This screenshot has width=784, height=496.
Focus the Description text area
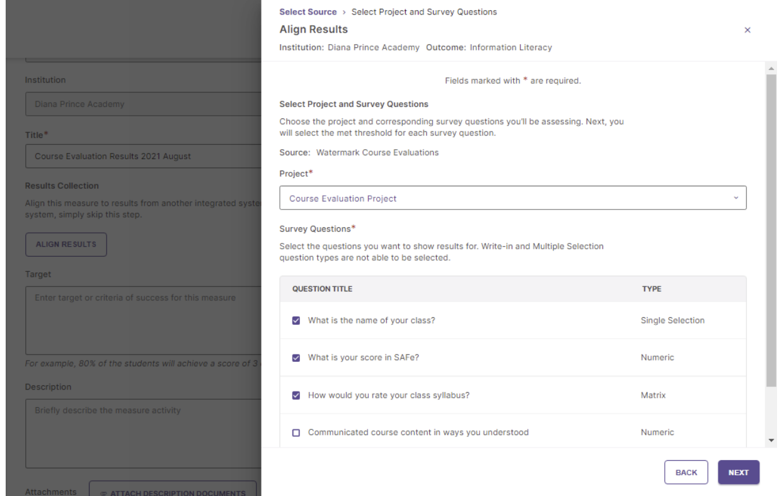pyautogui.click(x=144, y=433)
